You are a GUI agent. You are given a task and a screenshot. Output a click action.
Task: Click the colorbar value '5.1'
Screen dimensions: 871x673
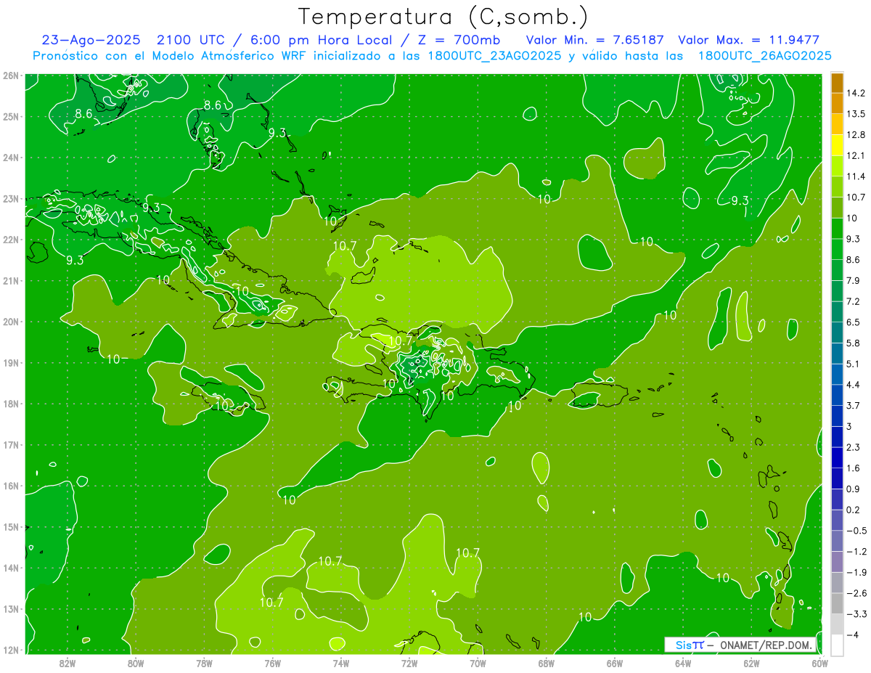[x=854, y=364]
